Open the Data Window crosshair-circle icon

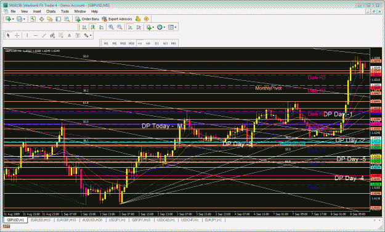click(41, 19)
